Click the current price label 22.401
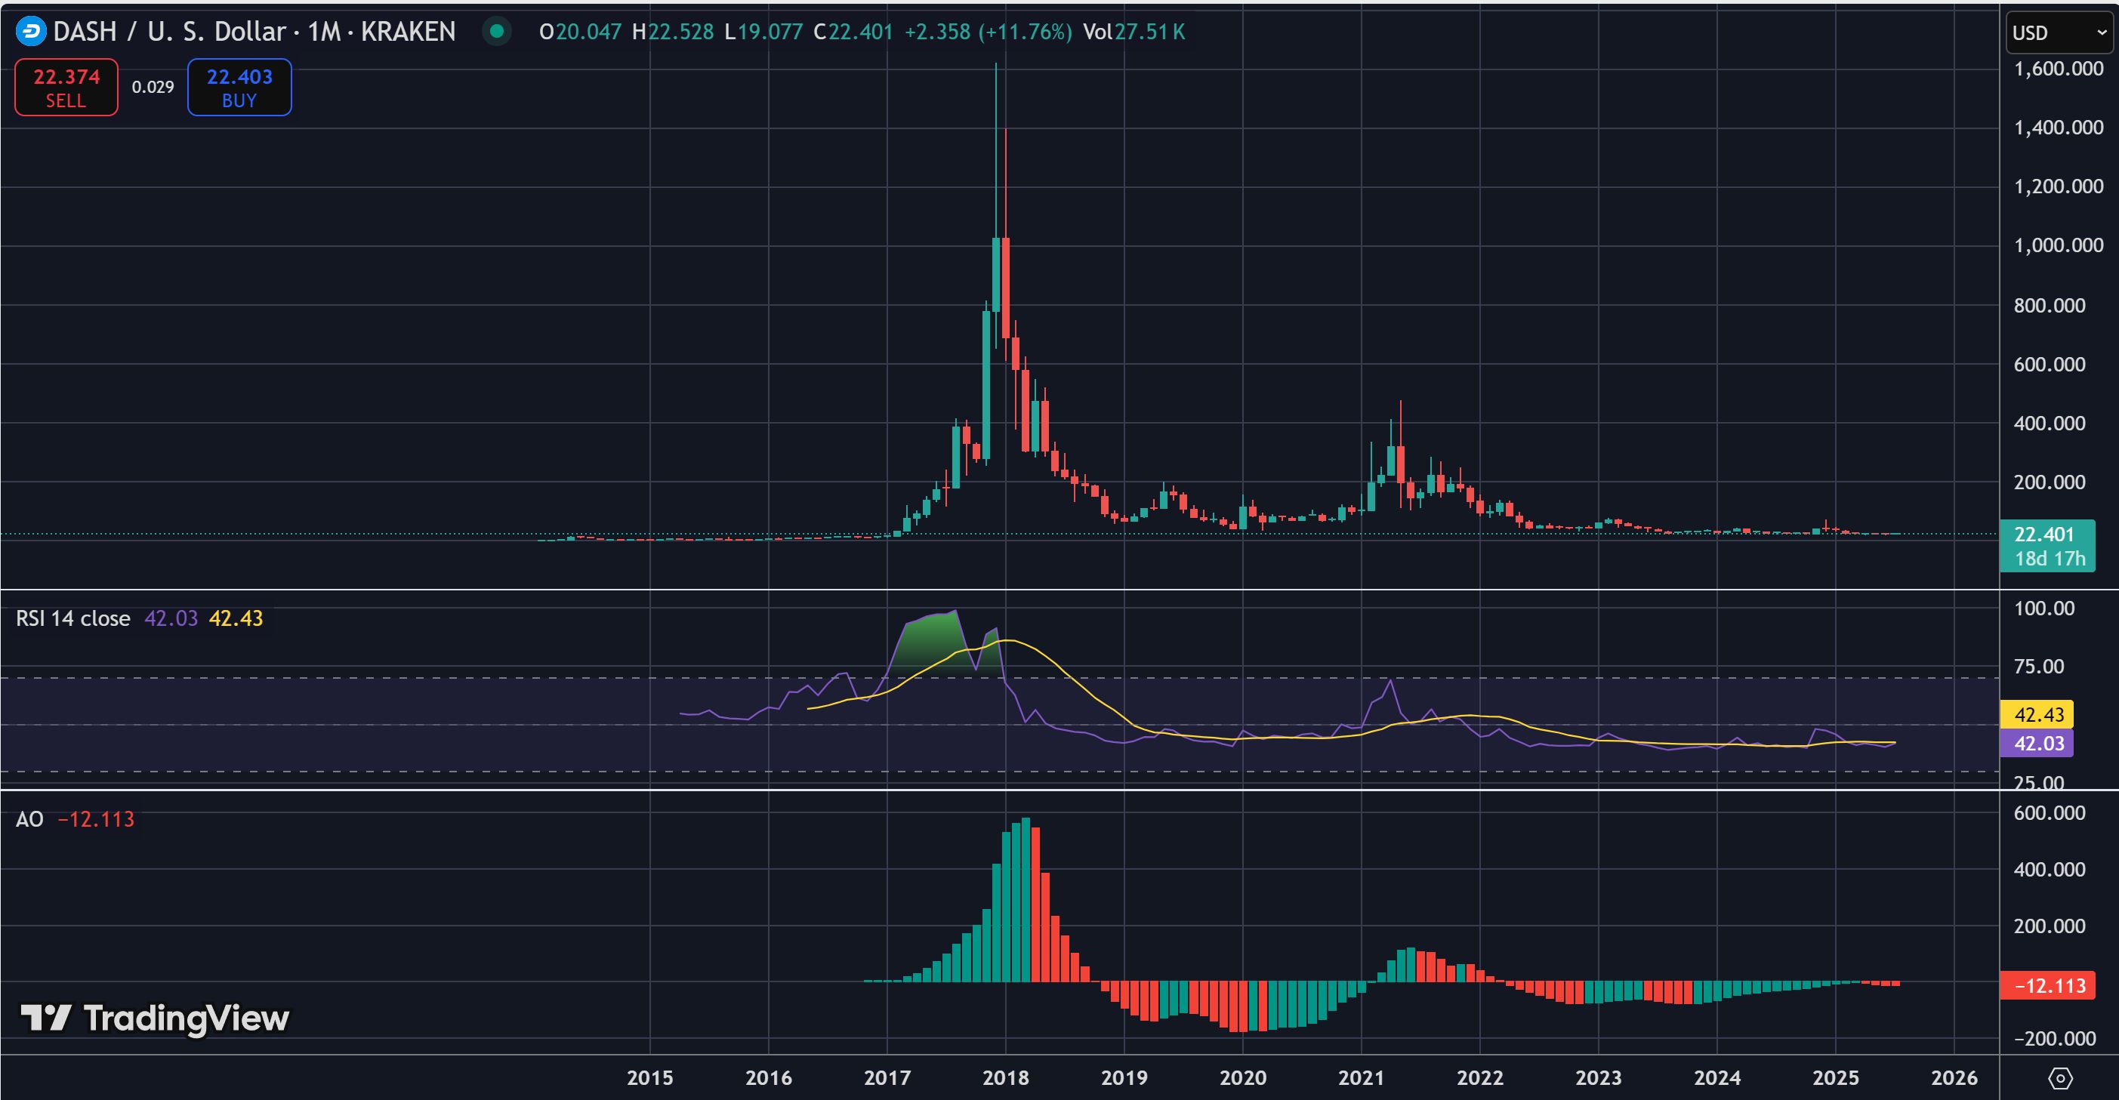The image size is (2119, 1100). point(2047,546)
